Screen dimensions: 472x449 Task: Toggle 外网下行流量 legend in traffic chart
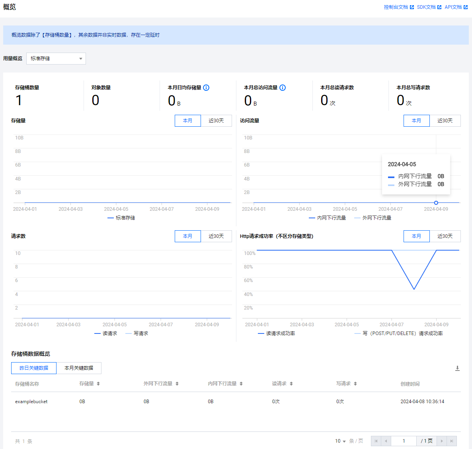coord(373,218)
